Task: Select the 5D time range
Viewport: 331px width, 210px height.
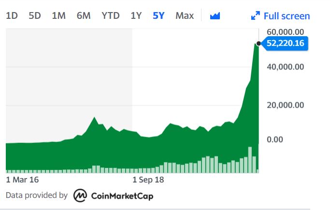Action: 35,15
